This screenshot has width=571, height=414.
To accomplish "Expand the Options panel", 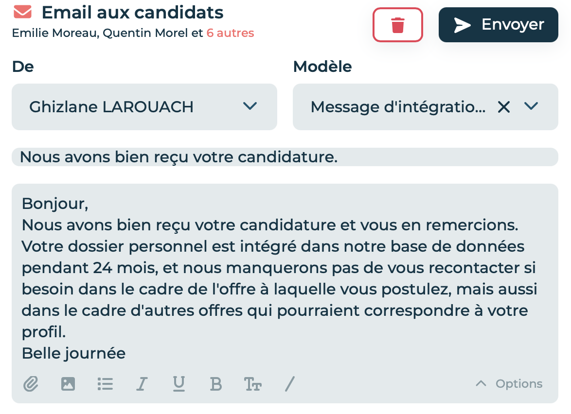I will [509, 383].
